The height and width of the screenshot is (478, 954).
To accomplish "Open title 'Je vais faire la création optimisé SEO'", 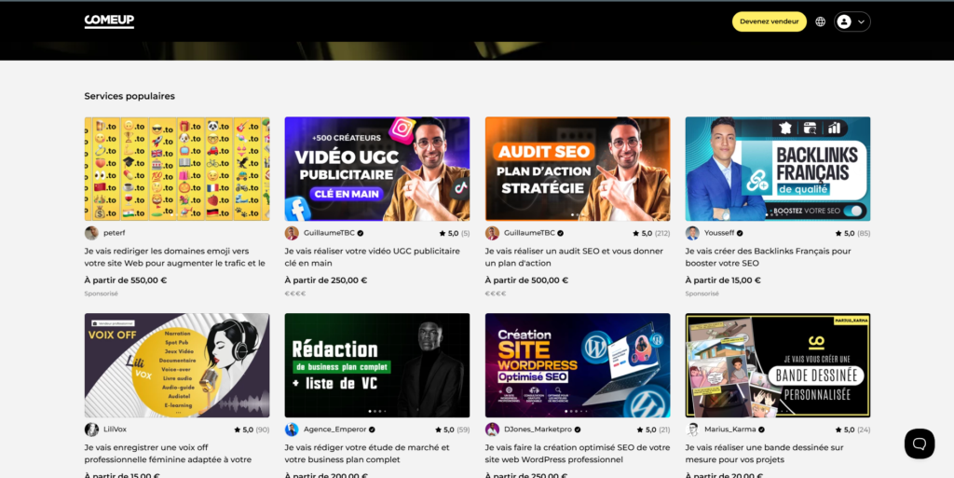I will (578, 454).
